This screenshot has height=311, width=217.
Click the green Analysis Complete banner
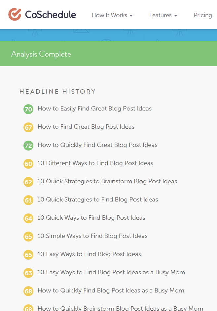coord(108,54)
